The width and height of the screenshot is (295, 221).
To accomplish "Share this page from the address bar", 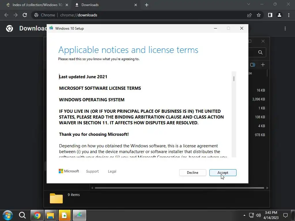I will pyautogui.click(x=249, y=15).
